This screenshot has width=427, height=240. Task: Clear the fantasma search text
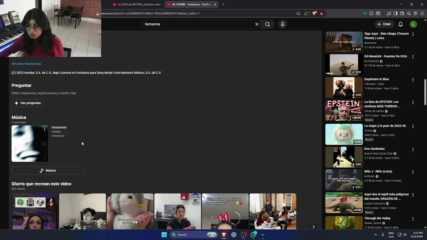coord(257,24)
